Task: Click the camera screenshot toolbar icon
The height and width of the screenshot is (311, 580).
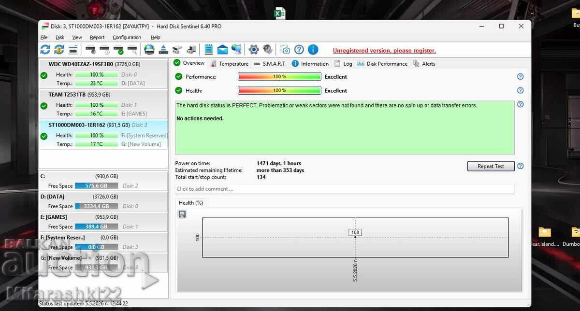Action: [x=286, y=49]
